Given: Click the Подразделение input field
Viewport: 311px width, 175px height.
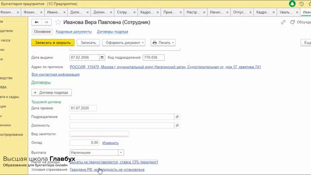Looking at the screenshot, I should click(x=122, y=117).
